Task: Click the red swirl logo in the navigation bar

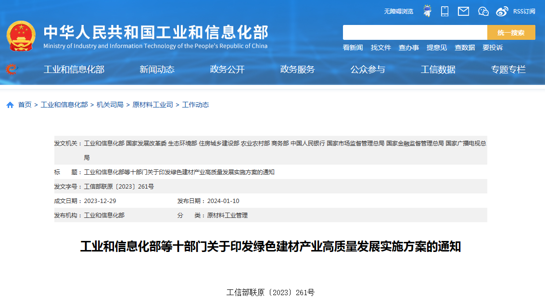Action: [12, 70]
